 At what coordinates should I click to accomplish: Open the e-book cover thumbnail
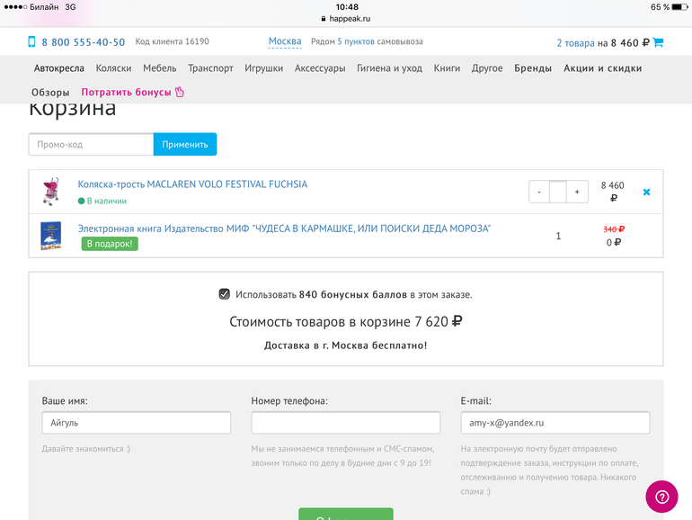pyautogui.click(x=51, y=236)
